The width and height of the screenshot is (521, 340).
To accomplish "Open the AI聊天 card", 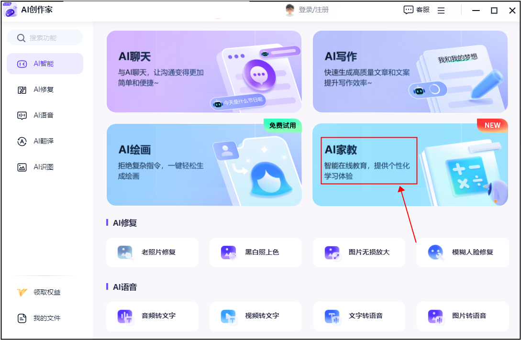I will [204, 72].
